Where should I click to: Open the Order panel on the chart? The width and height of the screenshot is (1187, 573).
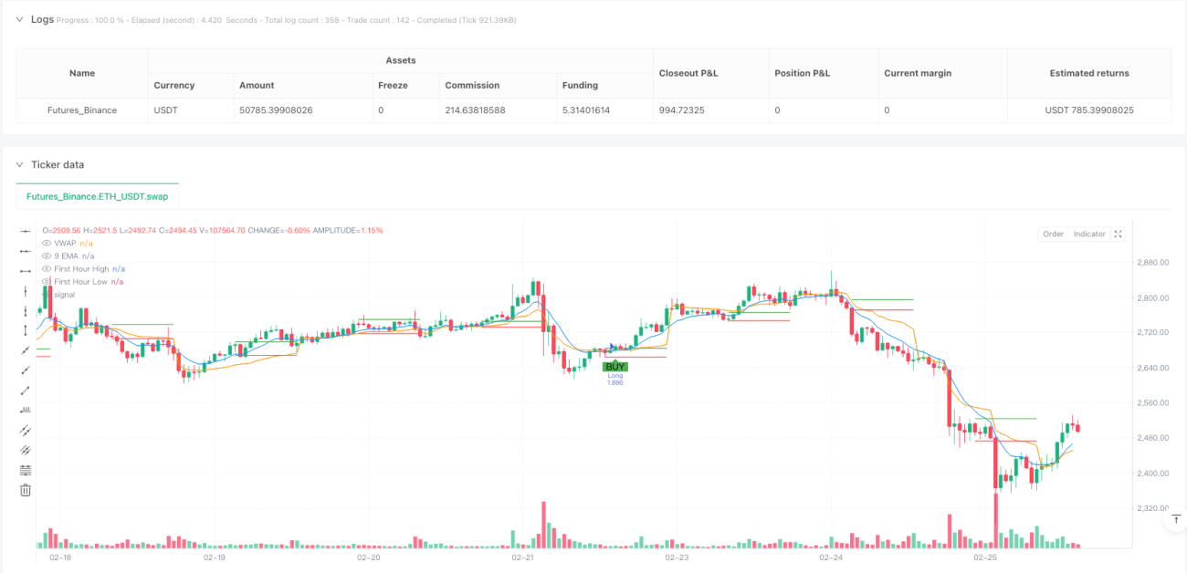1053,234
